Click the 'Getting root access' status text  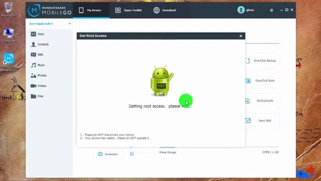[x=160, y=106]
